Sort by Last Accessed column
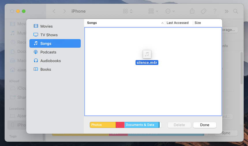The width and height of the screenshot is (248, 146). [177, 23]
